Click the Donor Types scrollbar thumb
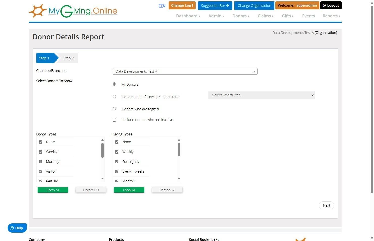The image size is (374, 241). [x=102, y=150]
